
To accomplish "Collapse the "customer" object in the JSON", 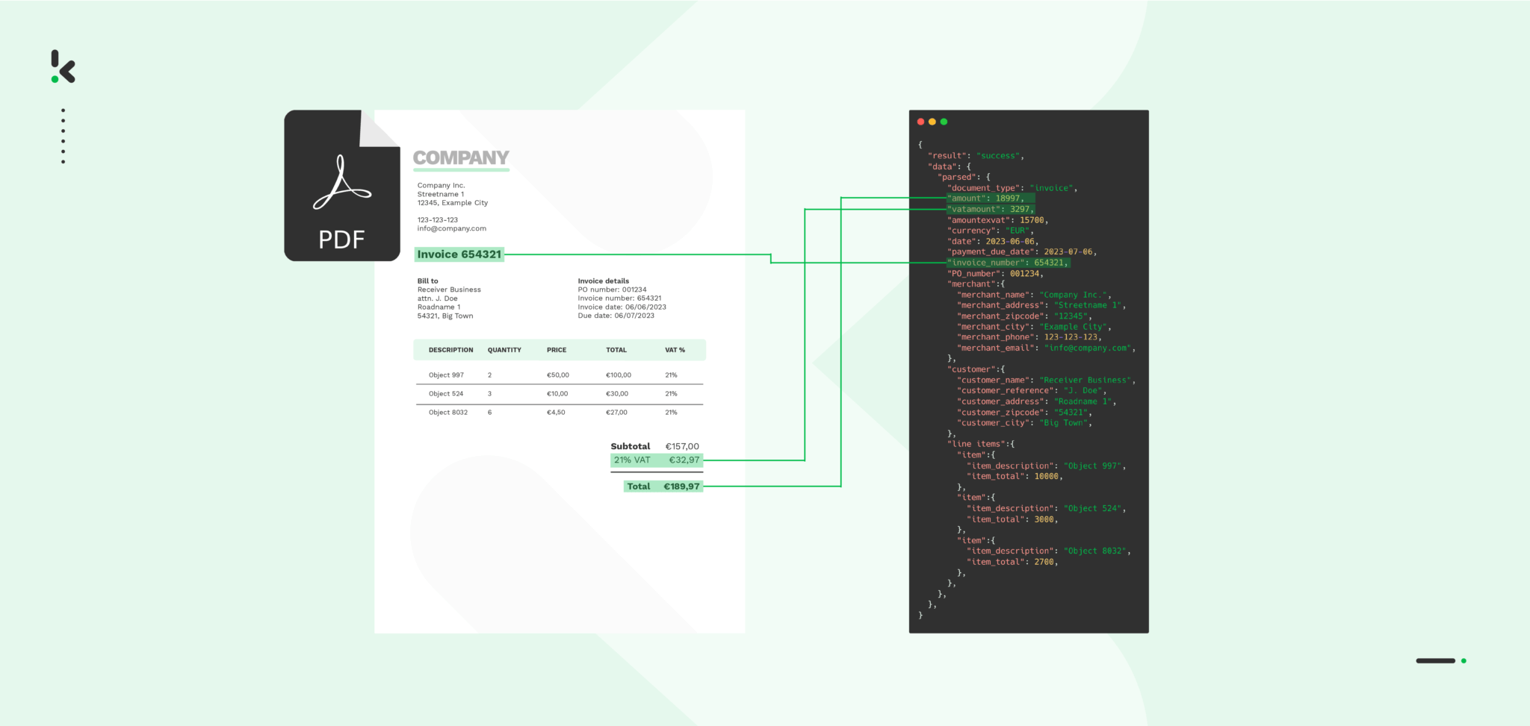I will [x=976, y=369].
